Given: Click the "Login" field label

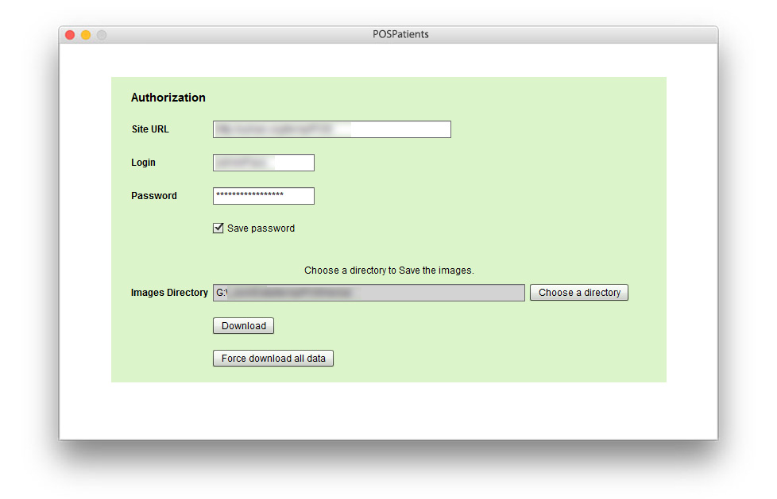Looking at the screenshot, I should coord(143,163).
